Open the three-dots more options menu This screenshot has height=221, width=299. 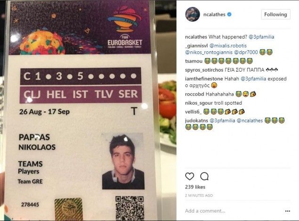[x=287, y=211]
